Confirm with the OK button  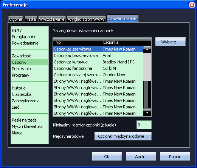[x=107, y=157]
